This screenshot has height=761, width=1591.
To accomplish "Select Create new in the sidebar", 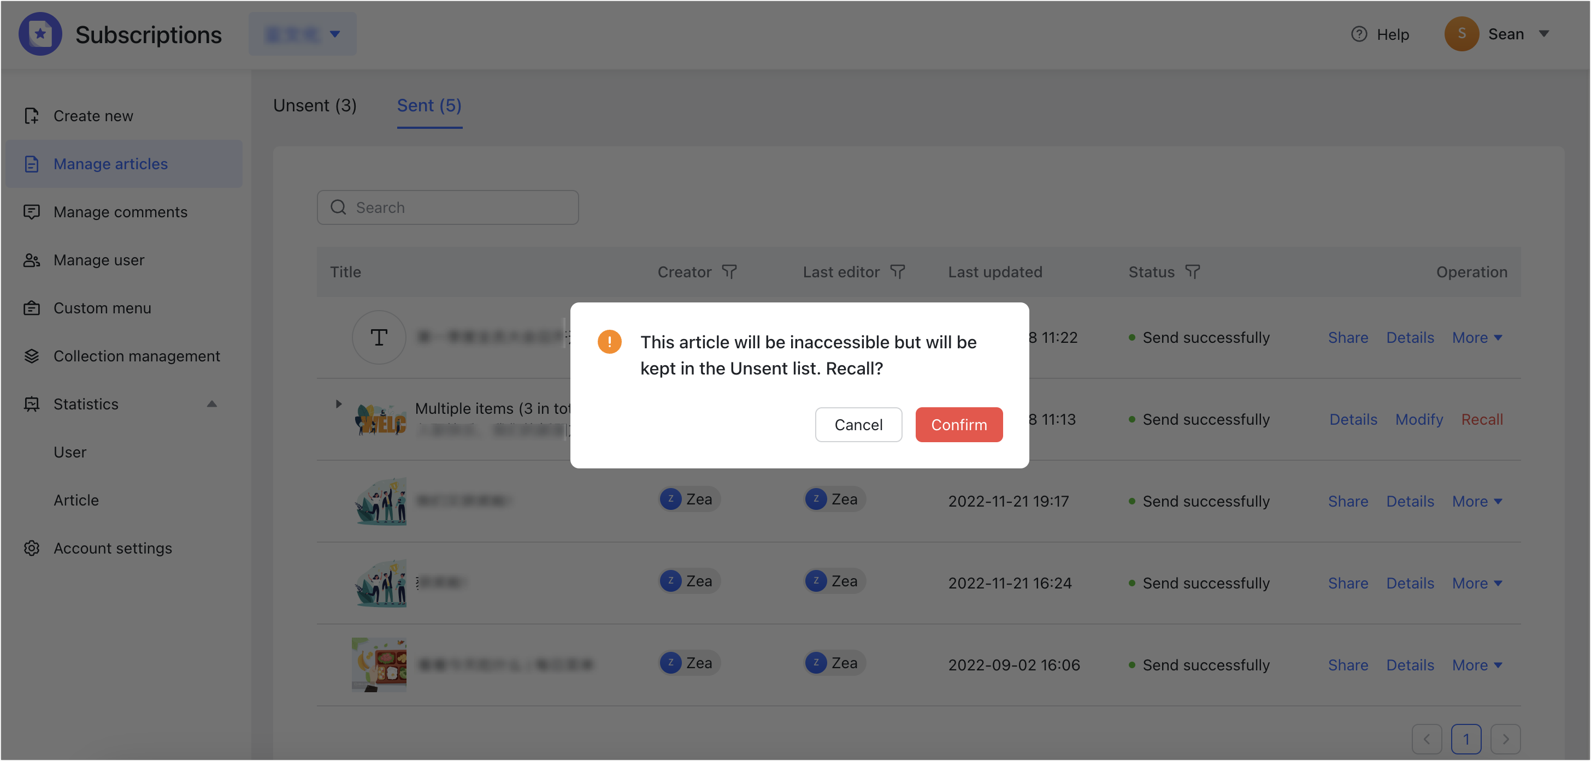I will point(93,115).
